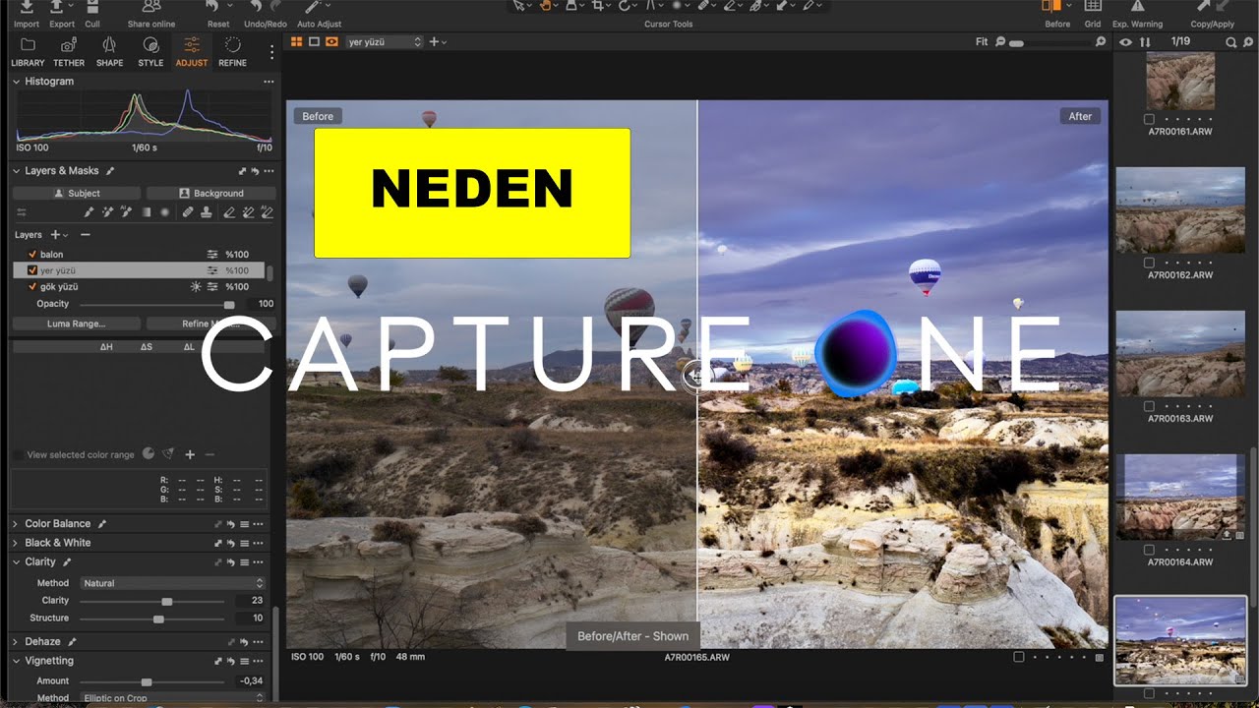Select the magic brush mask tool
The height and width of the screenshot is (708, 1259).
coord(107,211)
